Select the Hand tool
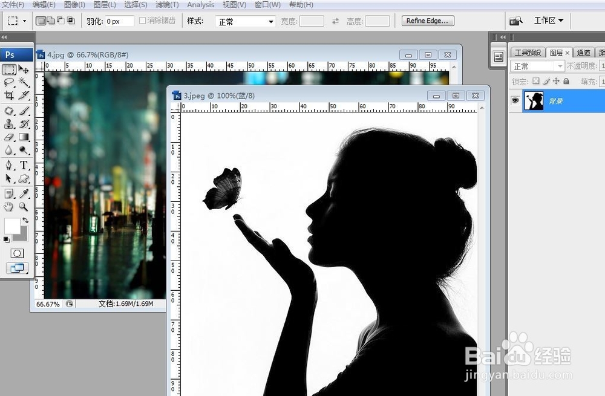Image resolution: width=605 pixels, height=396 pixels. pyautogui.click(x=9, y=207)
